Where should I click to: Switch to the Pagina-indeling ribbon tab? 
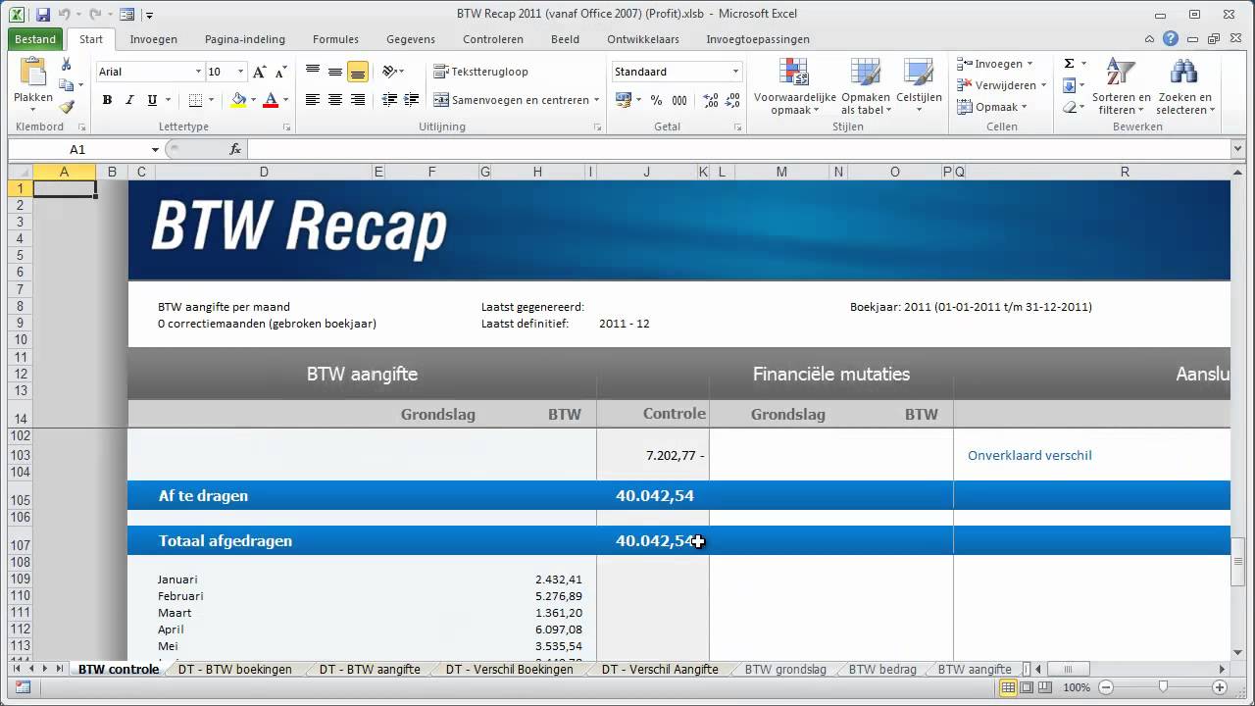click(245, 39)
